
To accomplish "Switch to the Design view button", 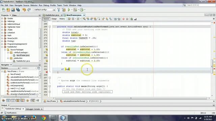I will tap(54, 19).
